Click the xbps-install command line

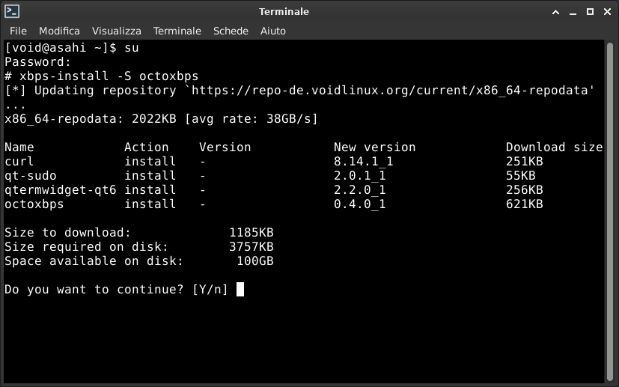(x=102, y=76)
